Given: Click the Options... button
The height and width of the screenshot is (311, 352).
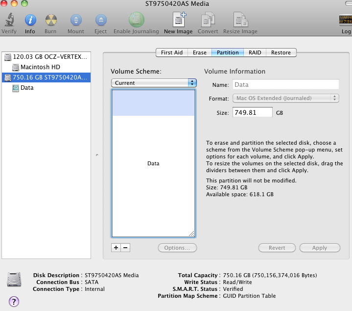Looking at the screenshot, I should [177, 248].
